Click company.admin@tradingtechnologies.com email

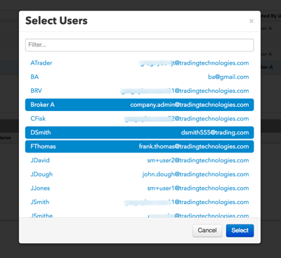(x=190, y=105)
